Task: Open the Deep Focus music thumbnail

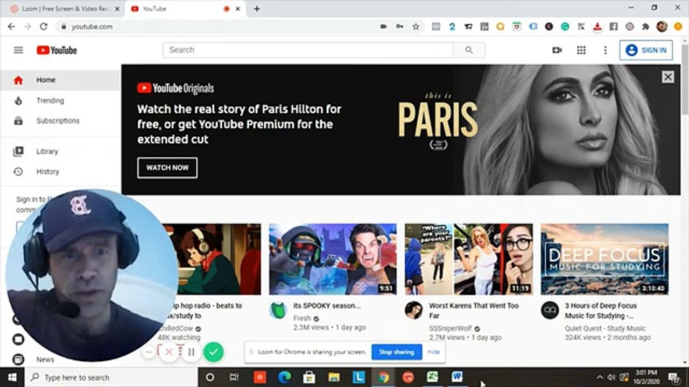Action: tap(604, 259)
